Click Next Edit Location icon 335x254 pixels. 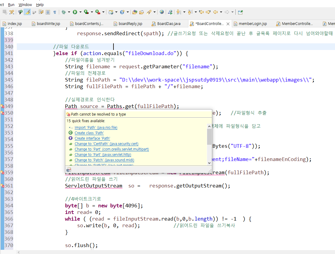tap(208, 12)
